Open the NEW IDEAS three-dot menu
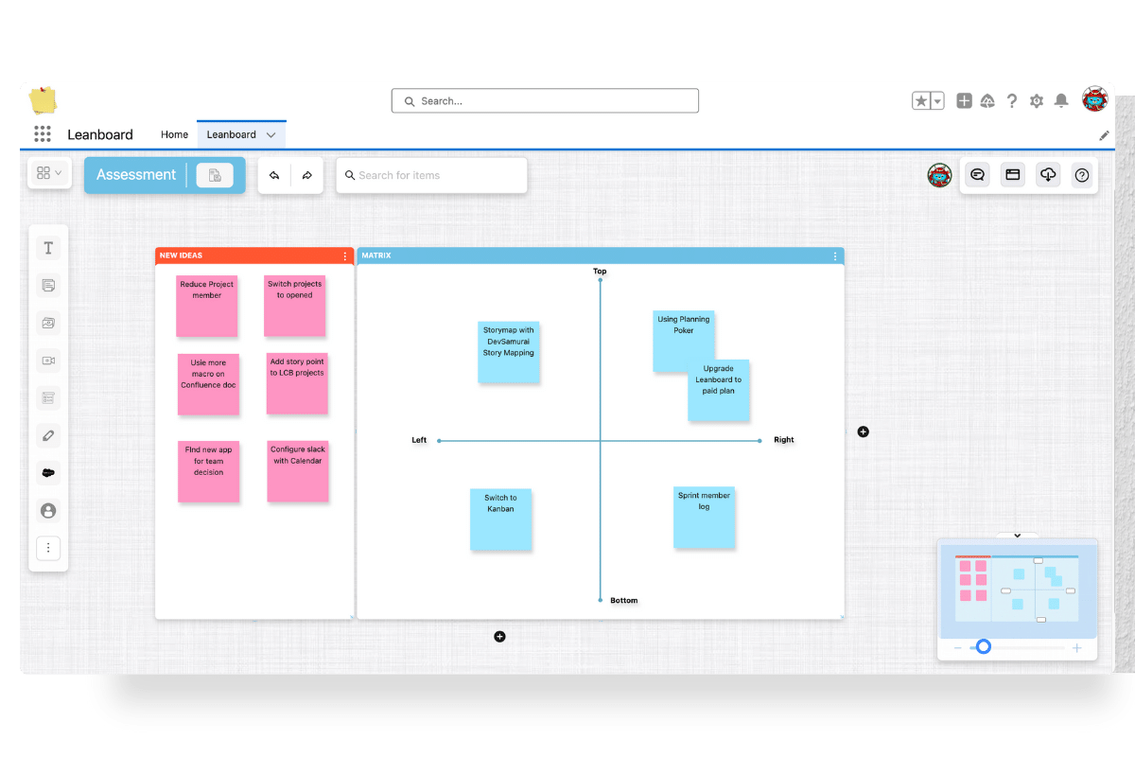 pos(344,255)
